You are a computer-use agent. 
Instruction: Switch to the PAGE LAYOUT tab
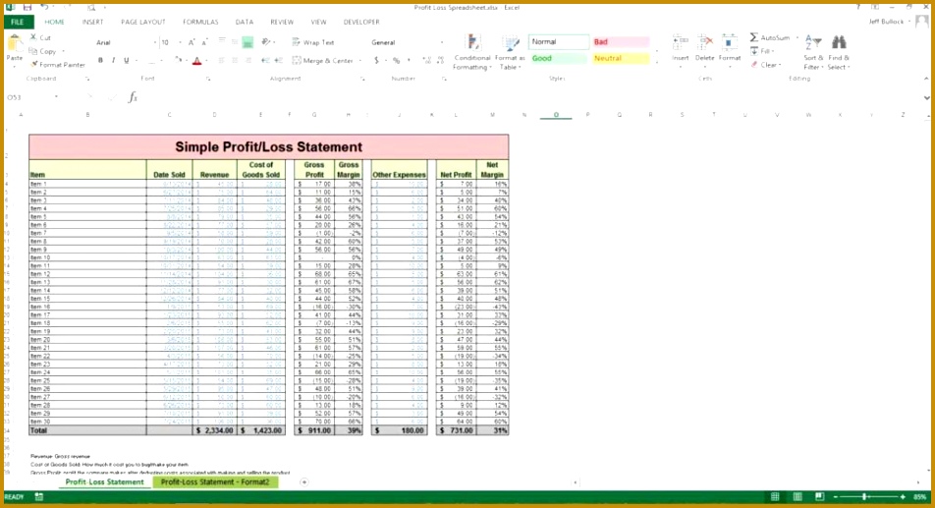pos(143,22)
